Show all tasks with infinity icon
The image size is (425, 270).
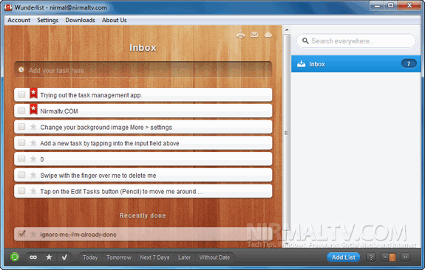(x=33, y=257)
